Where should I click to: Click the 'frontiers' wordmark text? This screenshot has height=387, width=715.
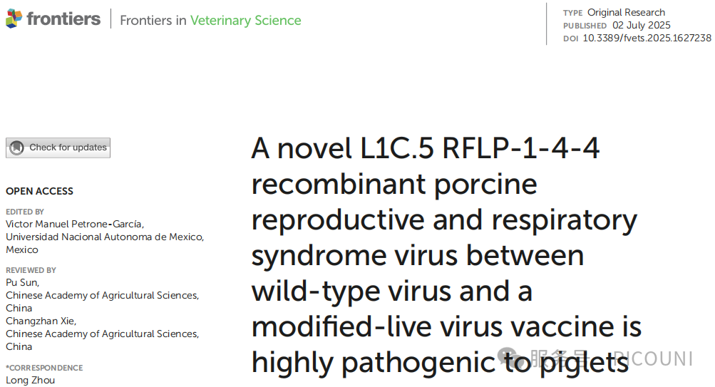63,19
